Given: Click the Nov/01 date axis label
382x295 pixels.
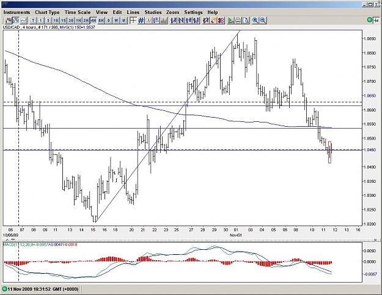Looking at the screenshot, I should coord(235,235).
